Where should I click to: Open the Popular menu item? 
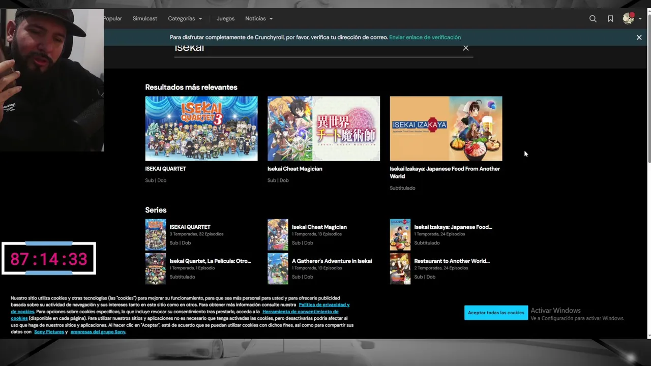pyautogui.click(x=112, y=19)
